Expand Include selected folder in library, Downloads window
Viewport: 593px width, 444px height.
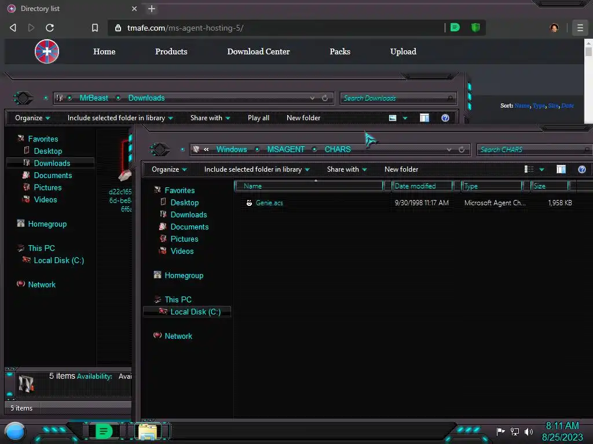coord(120,118)
